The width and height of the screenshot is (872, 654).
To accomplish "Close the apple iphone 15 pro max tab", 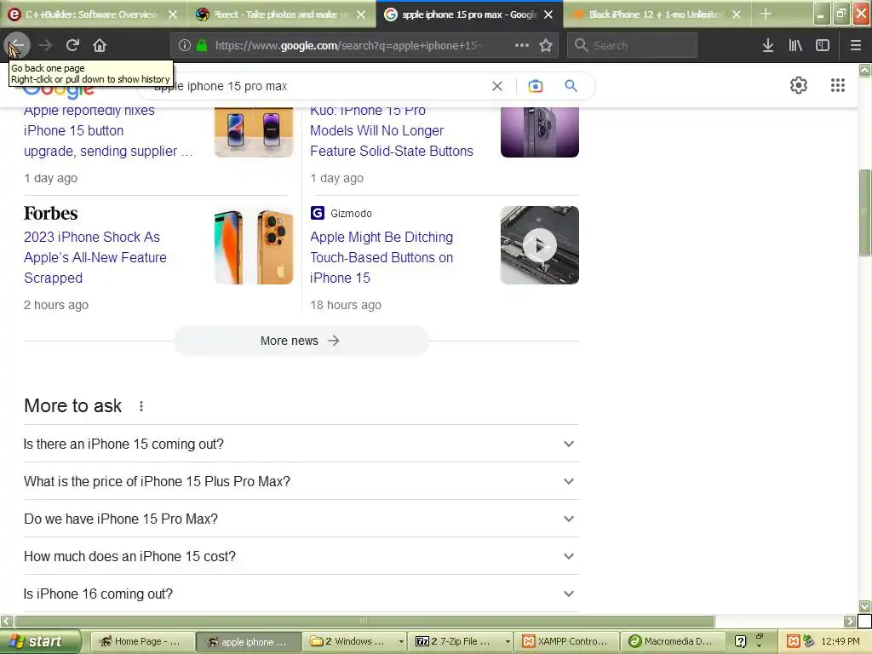I will pyautogui.click(x=548, y=14).
